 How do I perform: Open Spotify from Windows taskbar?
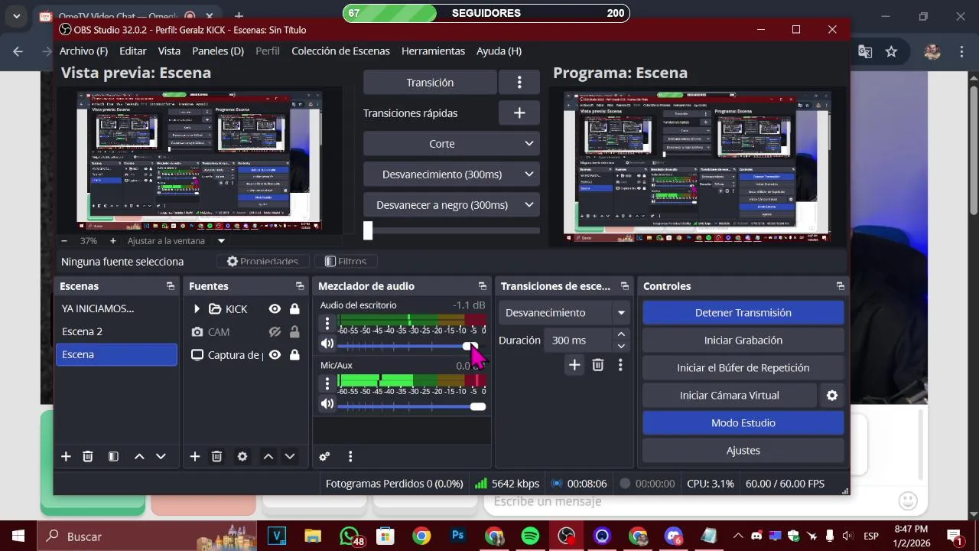tap(529, 536)
